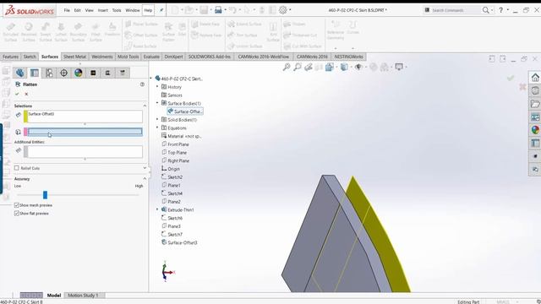
Task: Open the Tools menu
Action: click(x=117, y=10)
